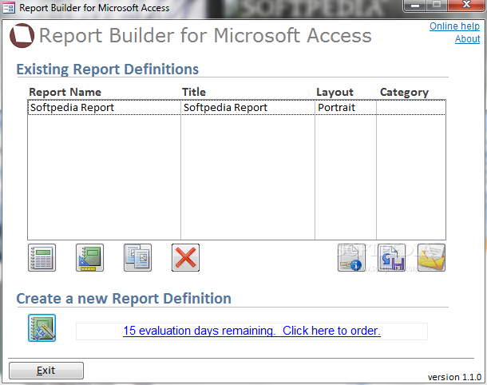The image size is (487, 385).
Task: Open the About link
Action: point(467,39)
